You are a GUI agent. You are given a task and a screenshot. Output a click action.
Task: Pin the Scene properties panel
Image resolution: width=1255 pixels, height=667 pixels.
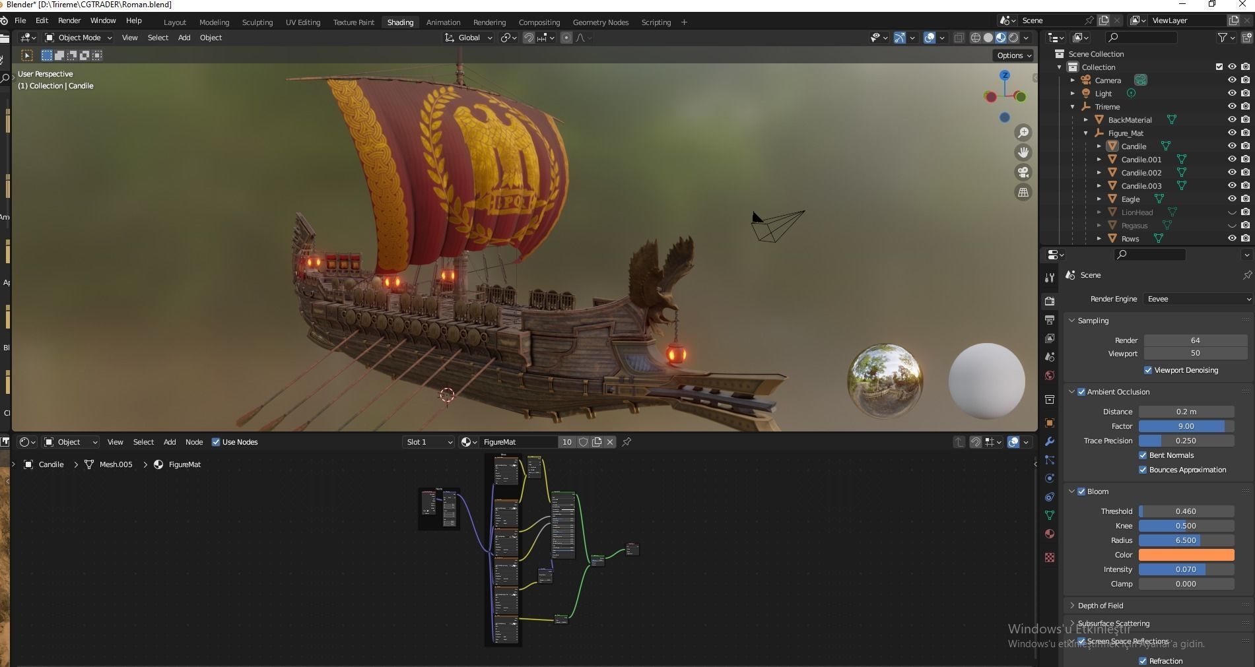click(1247, 275)
